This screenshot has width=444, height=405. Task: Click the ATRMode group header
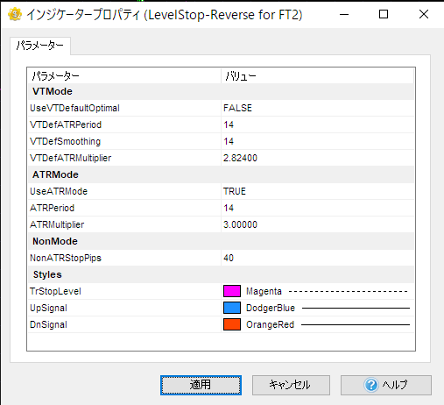click(x=55, y=174)
